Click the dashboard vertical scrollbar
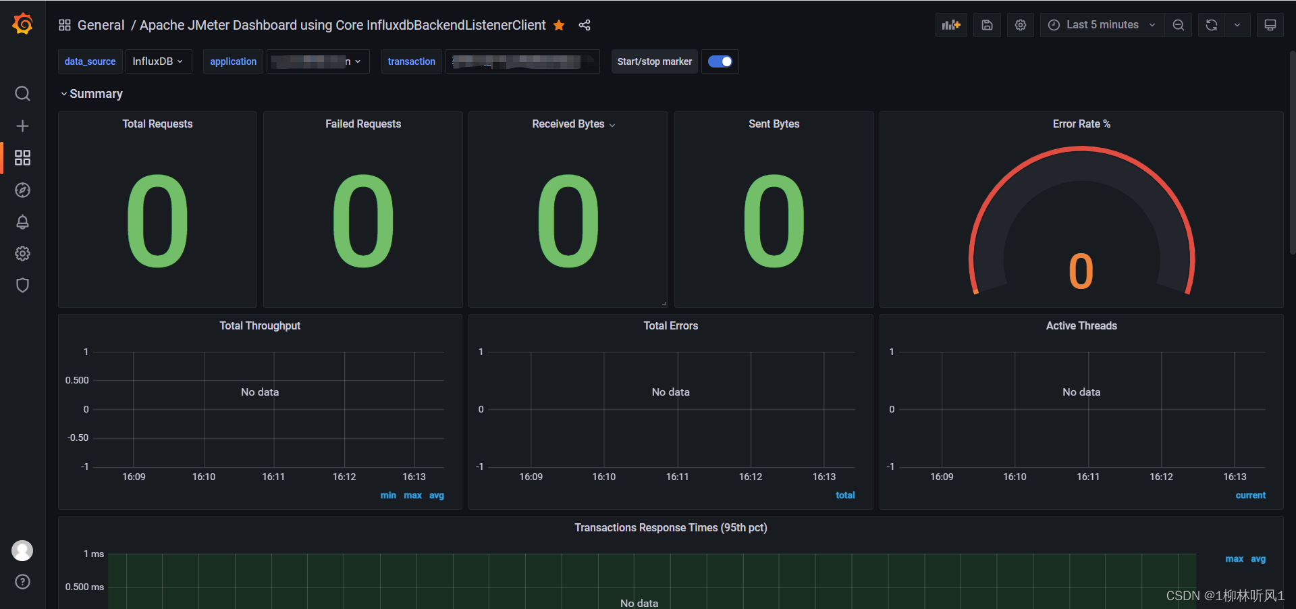 point(1292,152)
